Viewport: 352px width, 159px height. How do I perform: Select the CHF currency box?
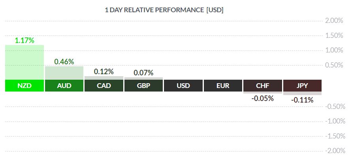pyautogui.click(x=263, y=86)
